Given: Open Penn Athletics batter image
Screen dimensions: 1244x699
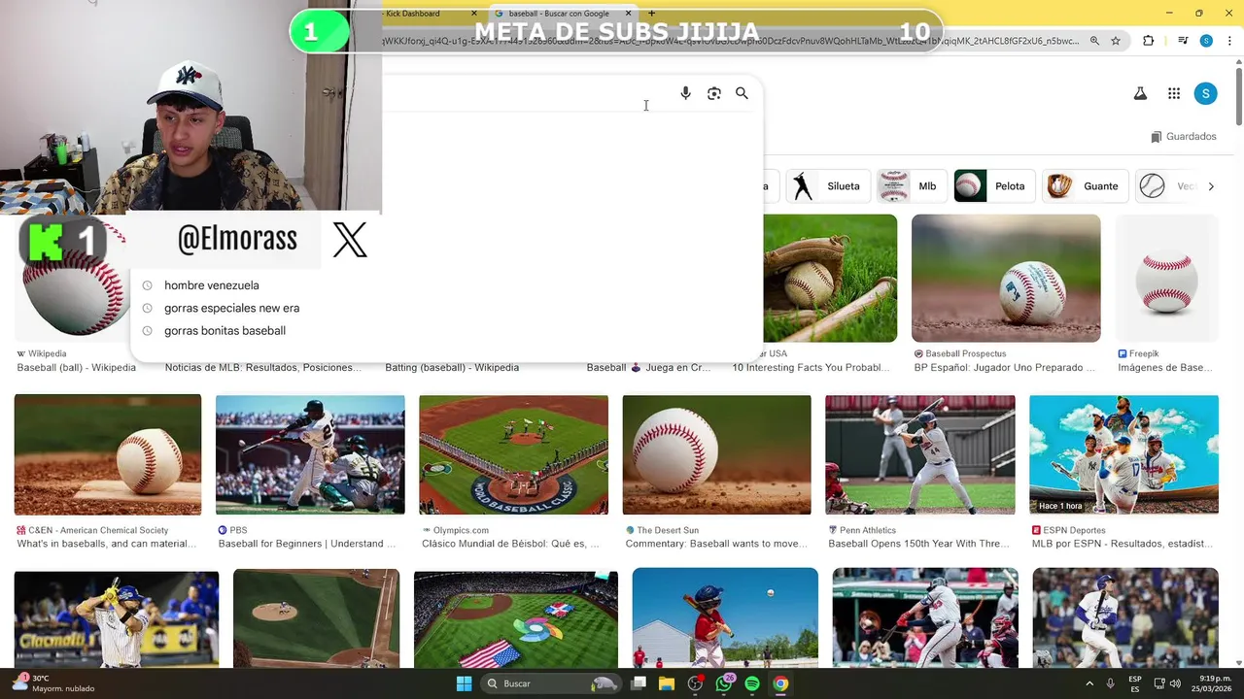Looking at the screenshot, I should 920,454.
